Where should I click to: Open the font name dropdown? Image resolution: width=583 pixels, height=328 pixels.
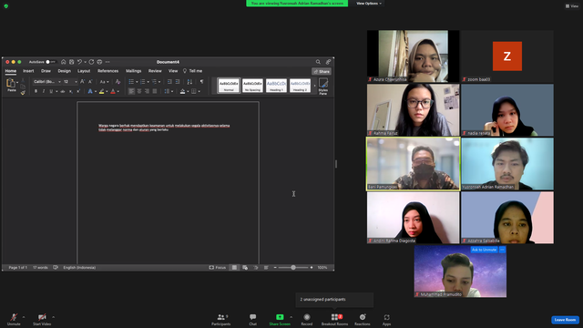click(59, 82)
